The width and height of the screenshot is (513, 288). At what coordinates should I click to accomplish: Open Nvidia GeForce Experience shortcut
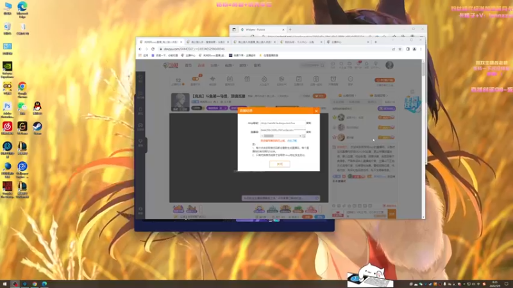tap(7, 70)
